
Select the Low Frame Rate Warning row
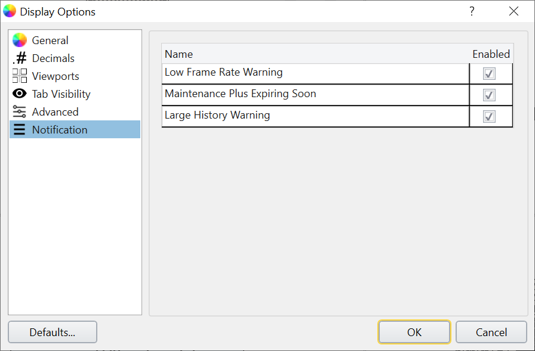click(x=269, y=72)
